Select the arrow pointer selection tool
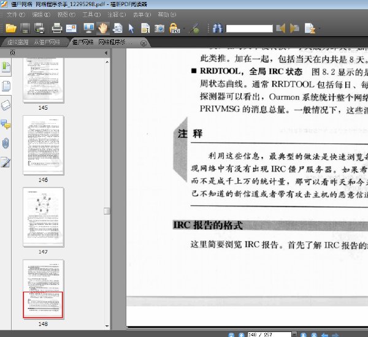The height and width of the screenshot is (337, 368). point(131,29)
